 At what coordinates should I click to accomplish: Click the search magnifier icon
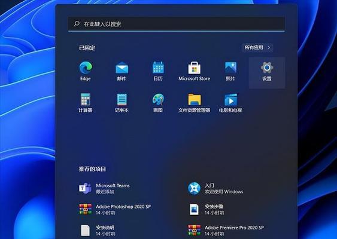[x=77, y=23]
